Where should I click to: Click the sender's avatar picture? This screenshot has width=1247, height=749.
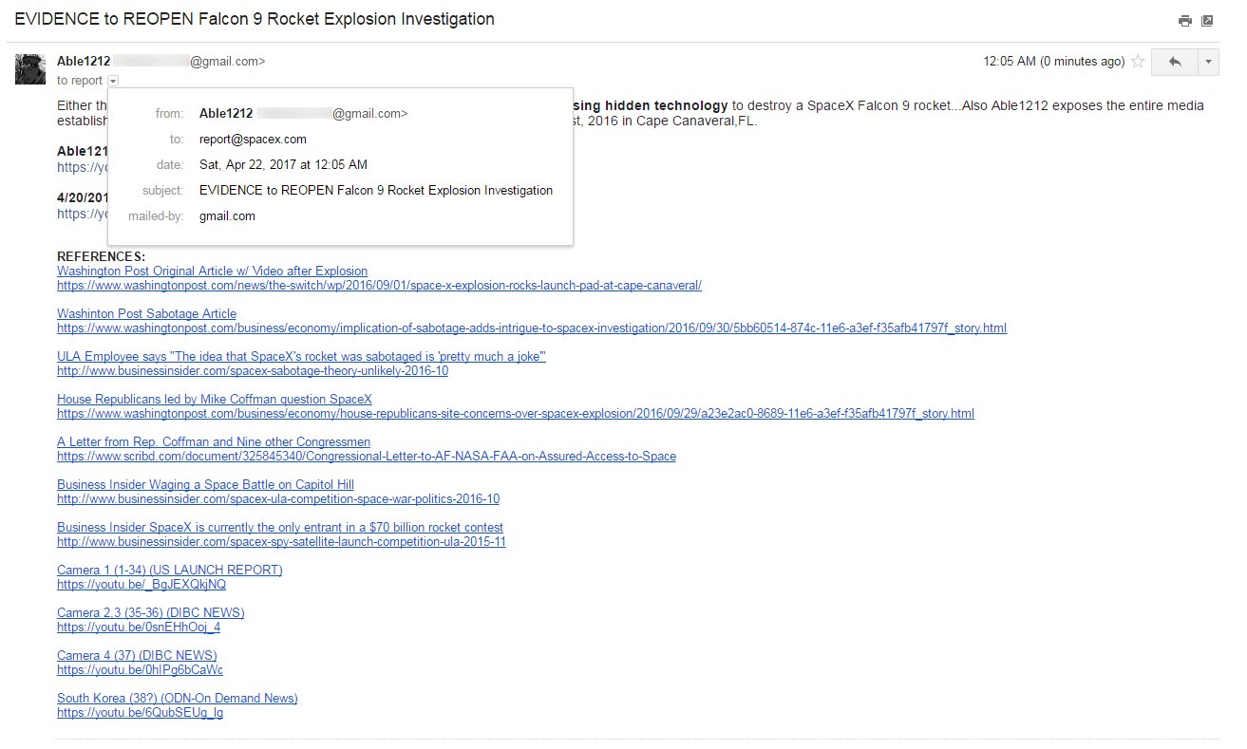pos(30,69)
